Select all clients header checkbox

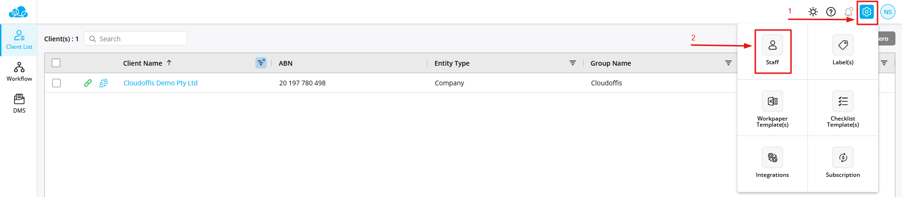point(56,63)
